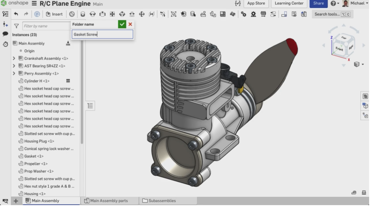This screenshot has width=370, height=206.
Task: Click the Front face of view cube
Action: 339,49
